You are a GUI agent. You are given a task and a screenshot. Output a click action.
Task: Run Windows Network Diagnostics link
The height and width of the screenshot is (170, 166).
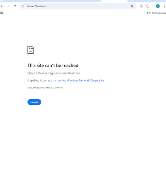coord(79,80)
